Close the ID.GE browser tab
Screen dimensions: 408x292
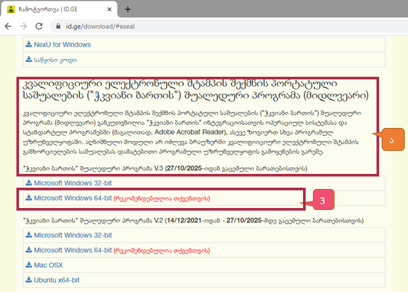[108, 9]
